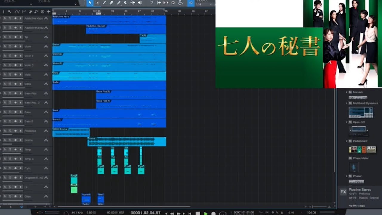382x215 pixels.
Task: Click the wrench track settings icon
Action: pos(10,12)
